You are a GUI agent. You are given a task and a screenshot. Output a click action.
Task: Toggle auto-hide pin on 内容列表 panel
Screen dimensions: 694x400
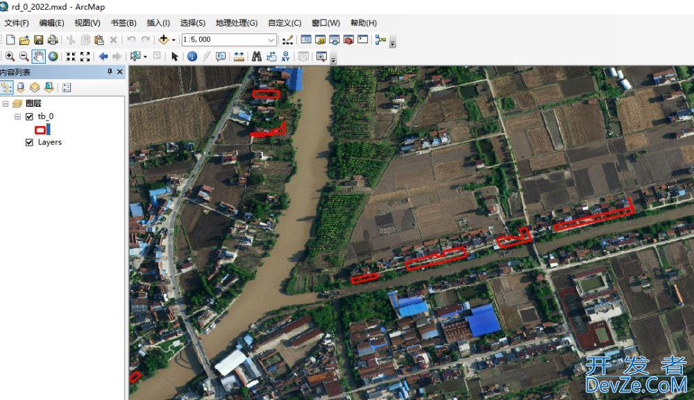[x=110, y=71]
